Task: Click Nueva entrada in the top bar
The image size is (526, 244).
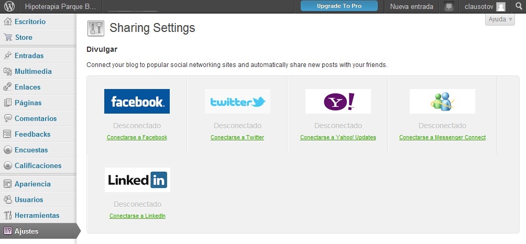Action: click(412, 7)
